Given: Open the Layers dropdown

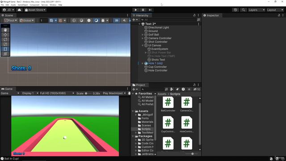Looking at the screenshot, I should 257,10.
